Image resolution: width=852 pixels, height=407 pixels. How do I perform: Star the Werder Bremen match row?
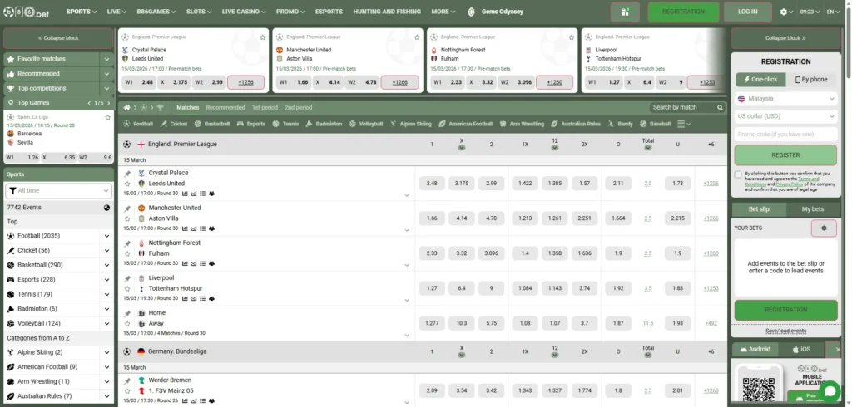click(127, 390)
